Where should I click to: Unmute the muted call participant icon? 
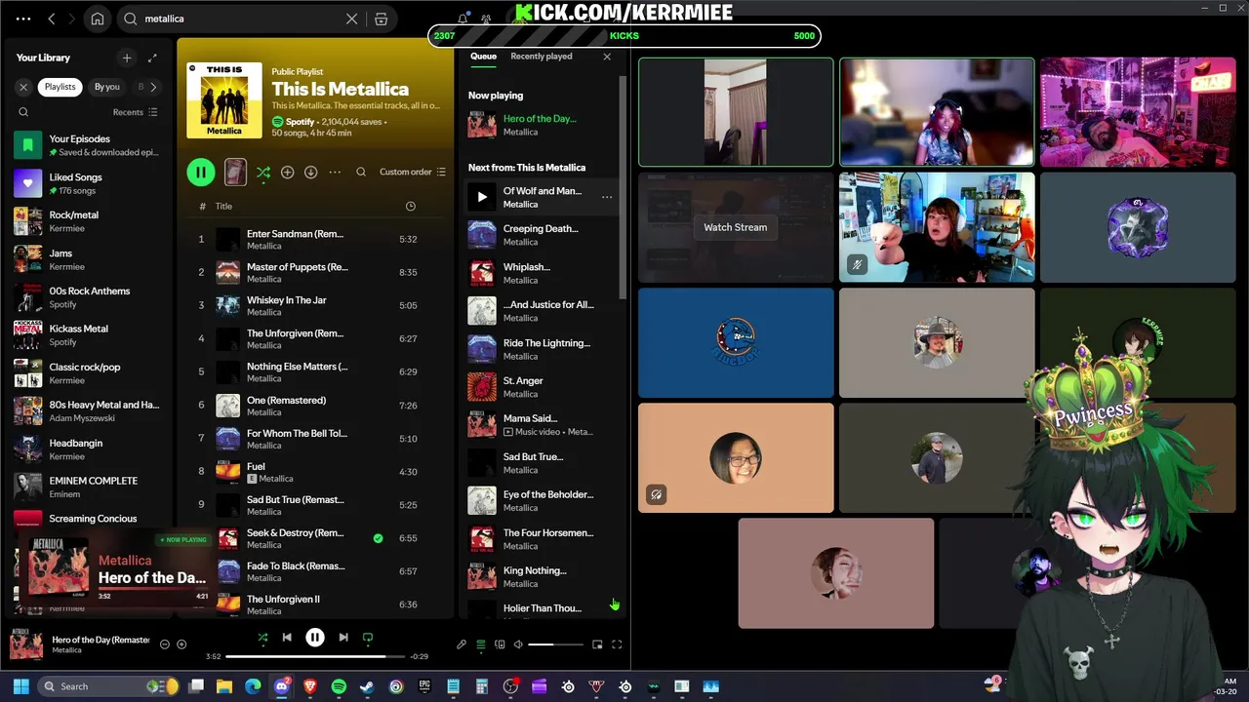(x=857, y=264)
